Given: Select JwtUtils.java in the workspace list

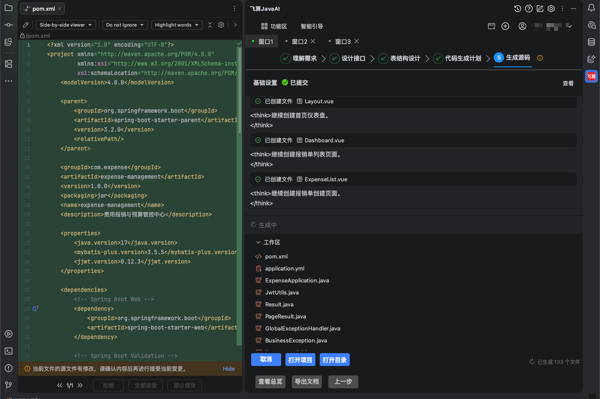Looking at the screenshot, I should coord(282,293).
